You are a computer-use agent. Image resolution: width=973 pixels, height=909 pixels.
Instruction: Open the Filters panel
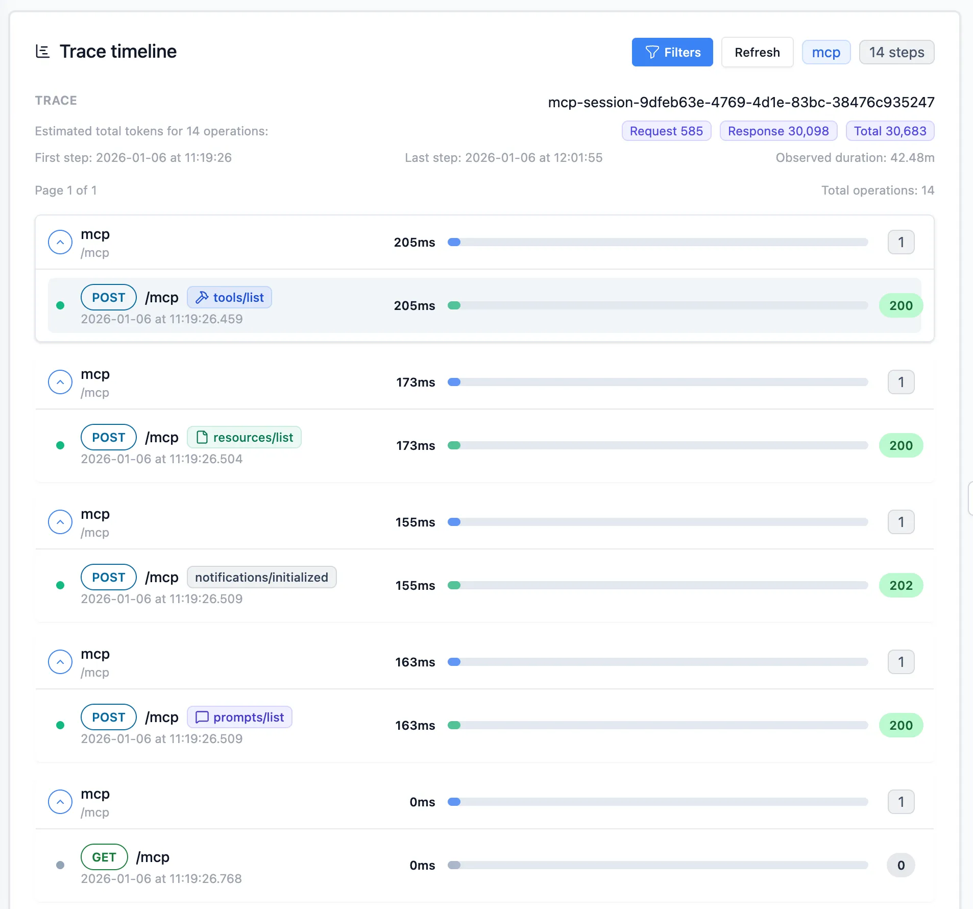672,52
